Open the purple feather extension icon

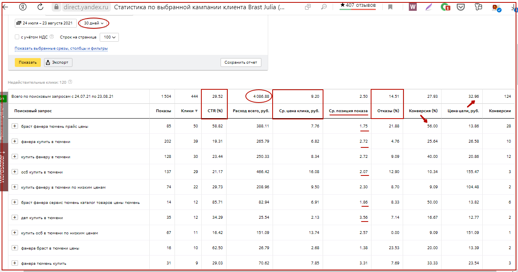(x=428, y=7)
